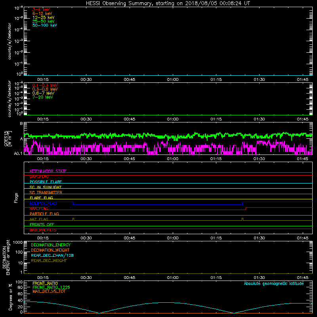The width and height of the screenshot is (317, 317).
Task: Pick the GAP_FLAG label
Action: [x=39, y=176]
